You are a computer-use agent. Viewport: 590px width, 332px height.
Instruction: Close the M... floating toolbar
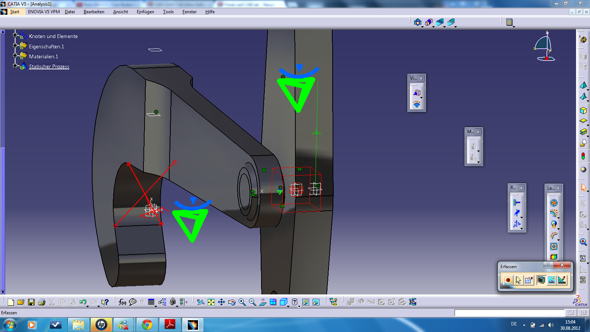(478, 132)
